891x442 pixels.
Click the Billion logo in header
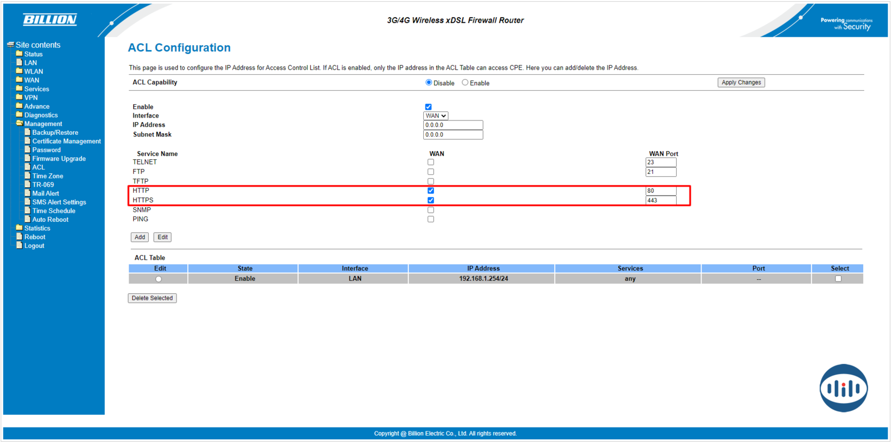click(x=50, y=20)
